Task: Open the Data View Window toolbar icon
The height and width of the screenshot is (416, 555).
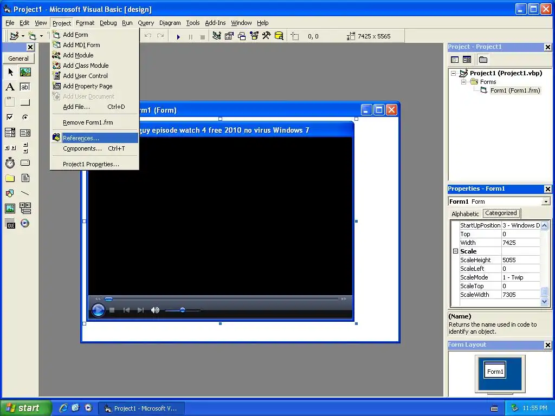Action: click(279, 36)
